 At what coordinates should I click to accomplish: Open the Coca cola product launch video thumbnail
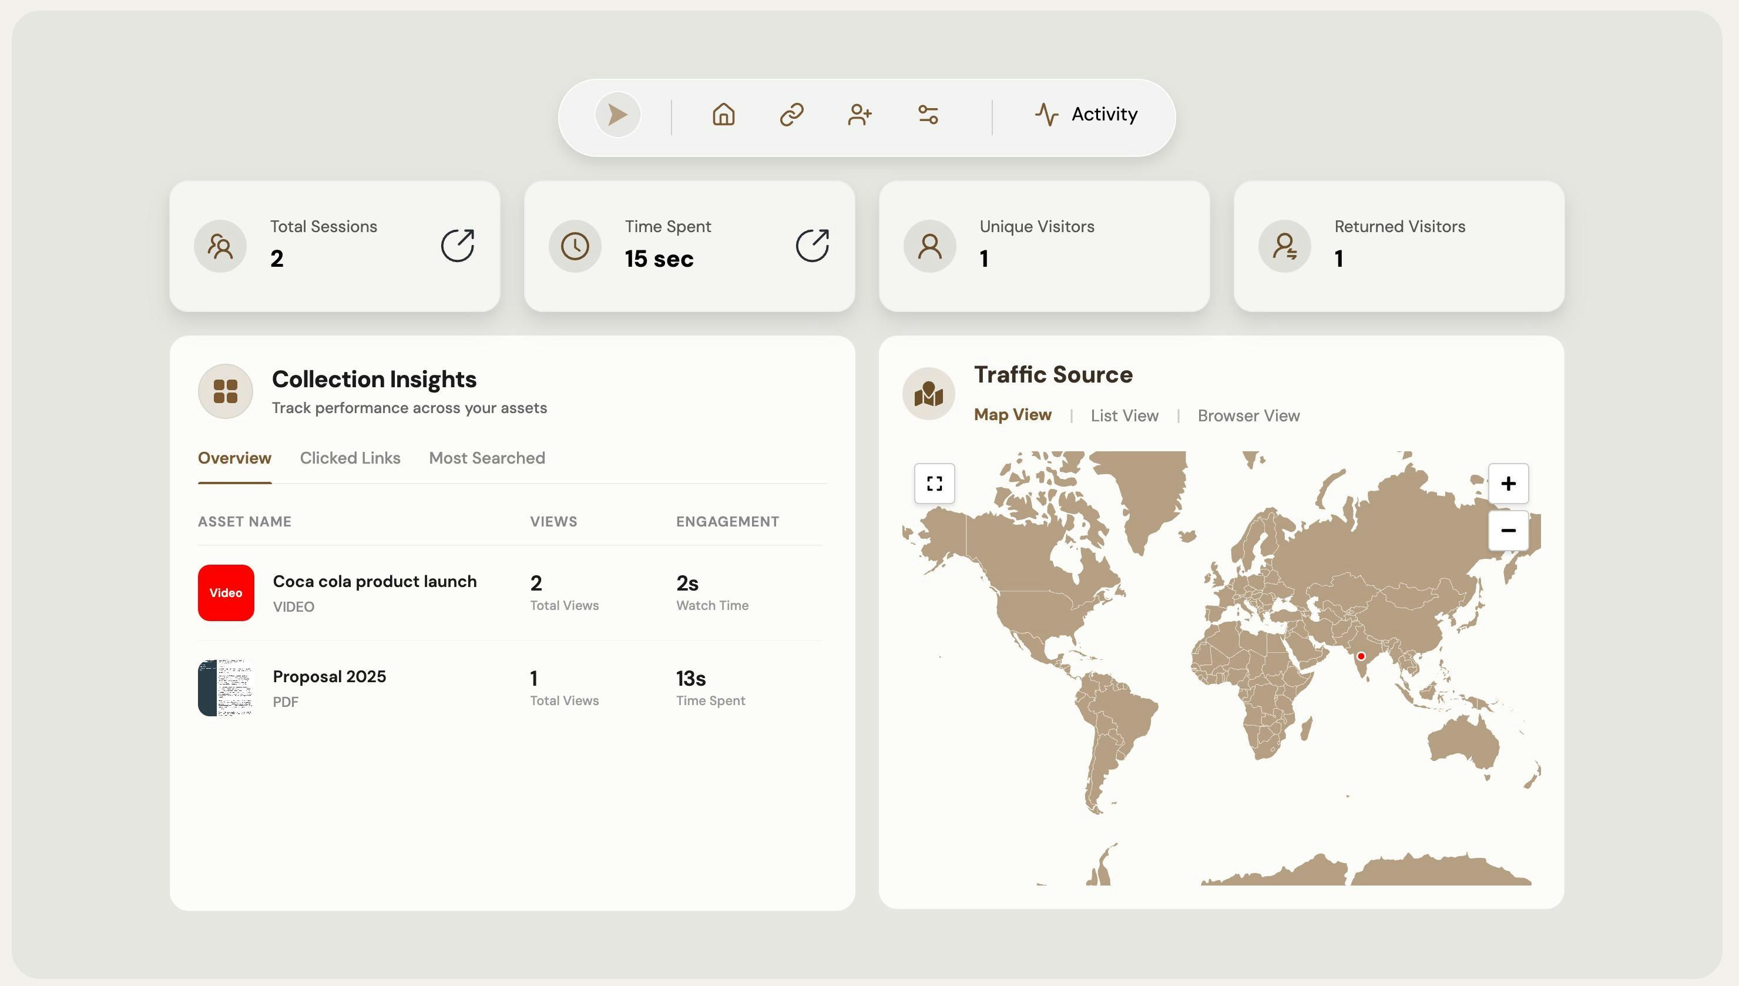[225, 592]
